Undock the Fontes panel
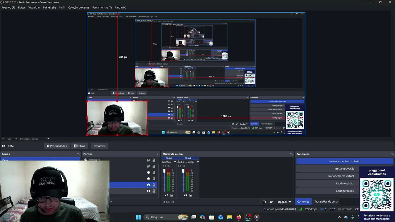This screenshot has height=222, width=395. coord(158,154)
